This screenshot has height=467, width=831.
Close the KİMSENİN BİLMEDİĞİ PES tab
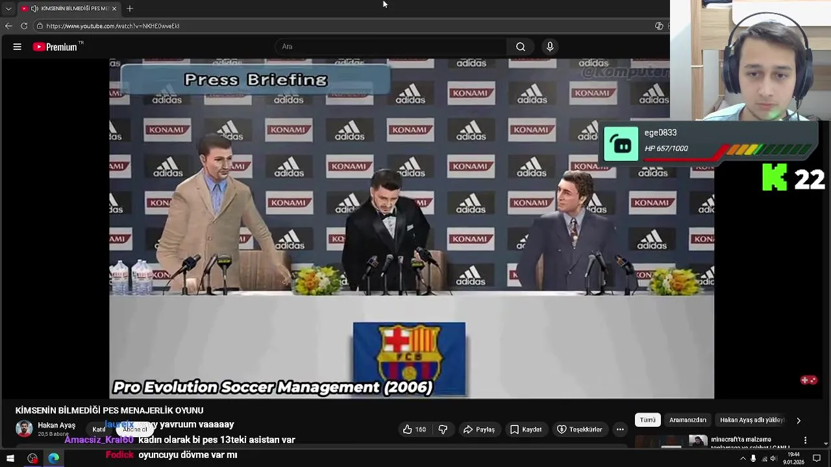click(114, 8)
